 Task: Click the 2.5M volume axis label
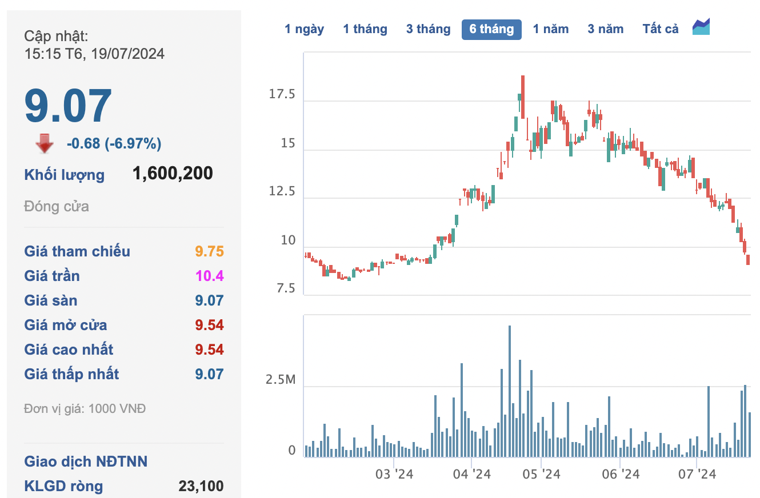pyautogui.click(x=281, y=380)
